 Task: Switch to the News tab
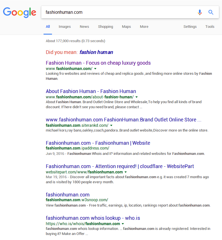coord(84,27)
